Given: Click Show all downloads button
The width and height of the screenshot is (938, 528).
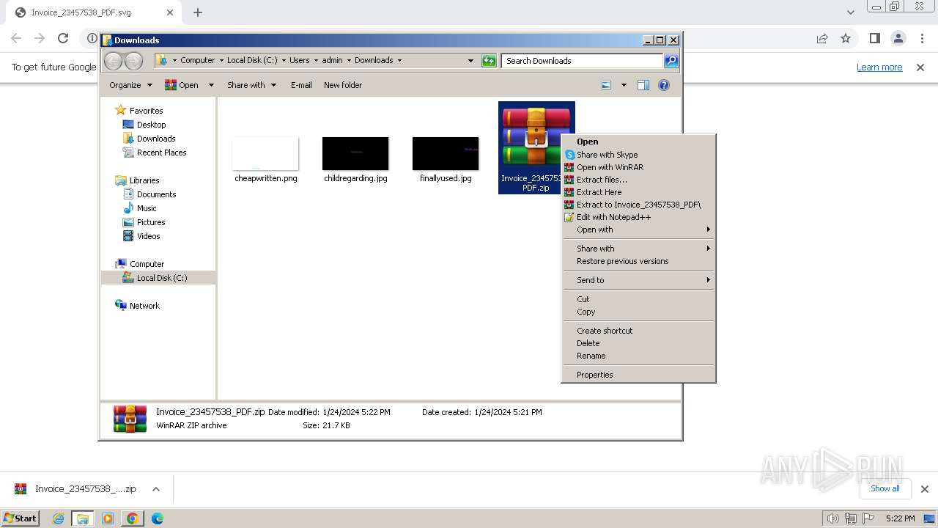Looking at the screenshot, I should 885,488.
